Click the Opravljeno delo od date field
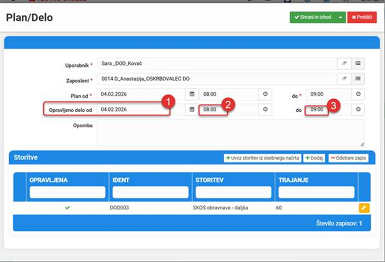 [x=141, y=110]
